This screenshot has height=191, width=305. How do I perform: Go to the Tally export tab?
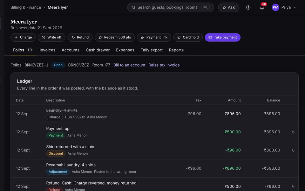(152, 50)
